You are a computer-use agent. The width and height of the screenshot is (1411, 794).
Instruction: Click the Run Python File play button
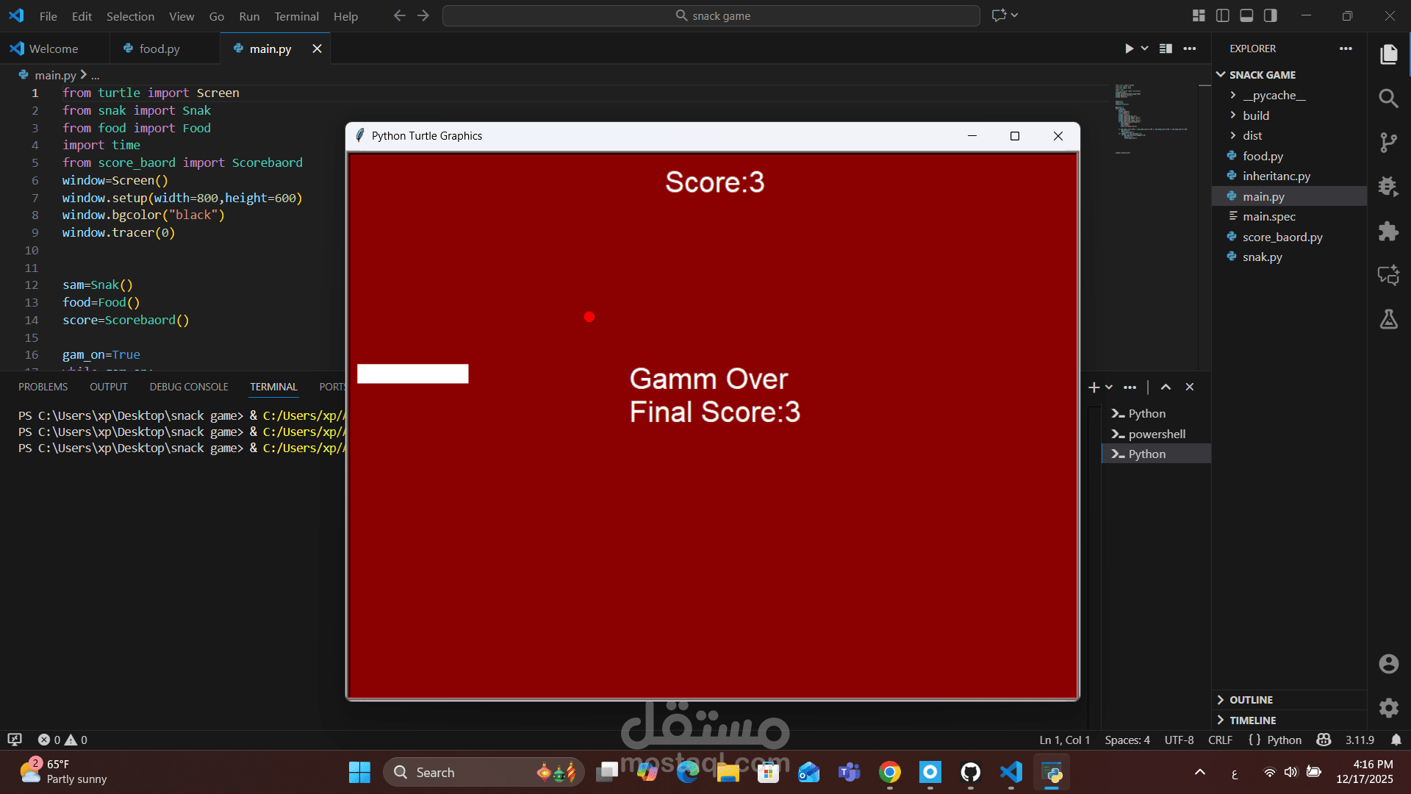(1129, 49)
